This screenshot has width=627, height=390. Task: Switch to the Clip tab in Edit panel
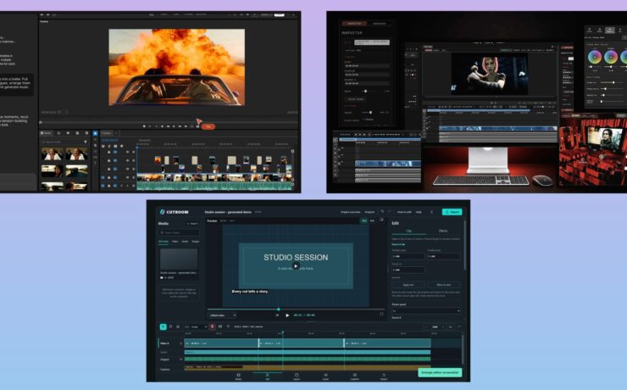(408, 231)
